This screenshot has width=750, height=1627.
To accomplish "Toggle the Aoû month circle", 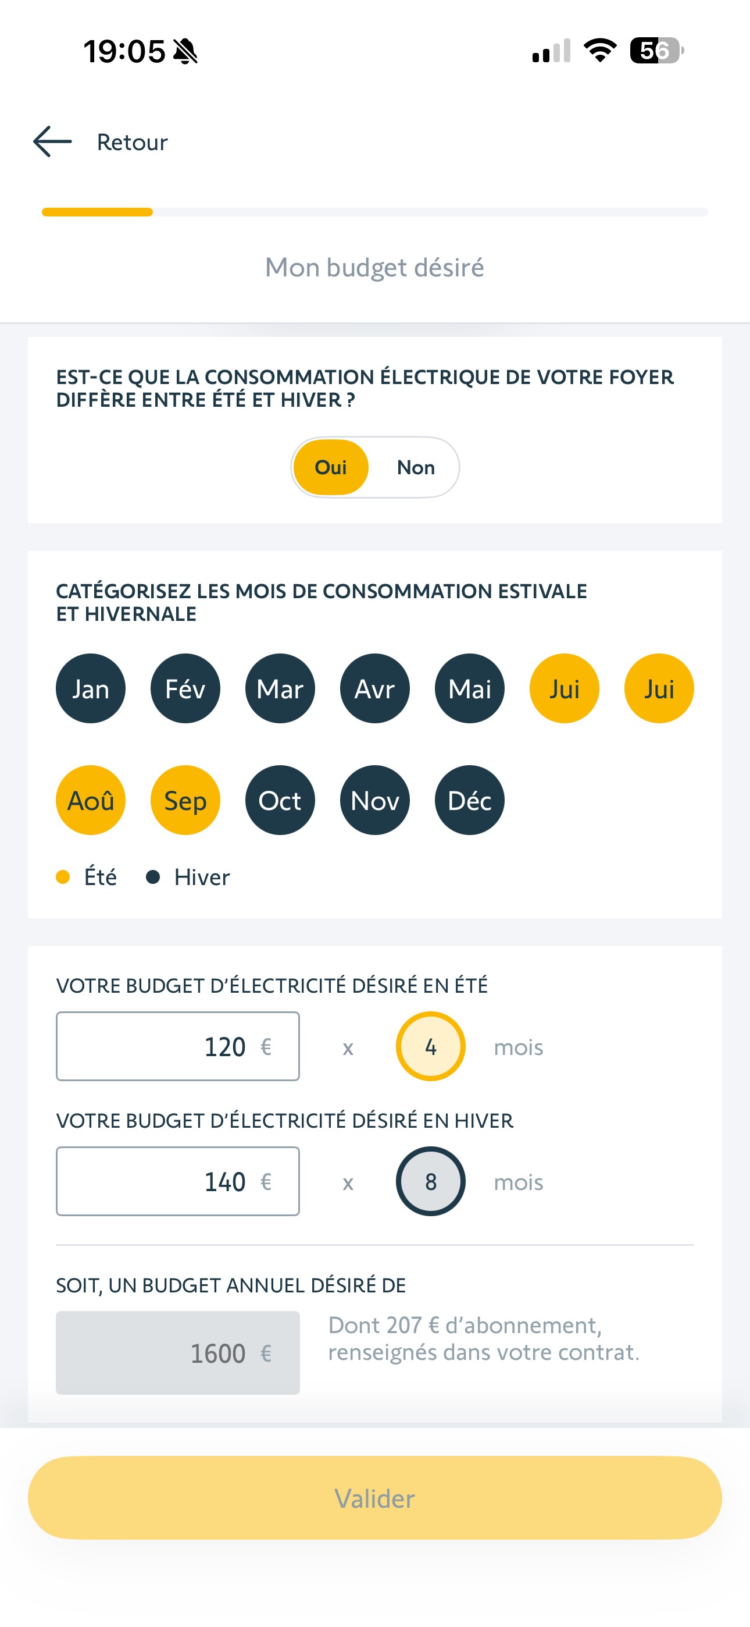I will tap(90, 800).
